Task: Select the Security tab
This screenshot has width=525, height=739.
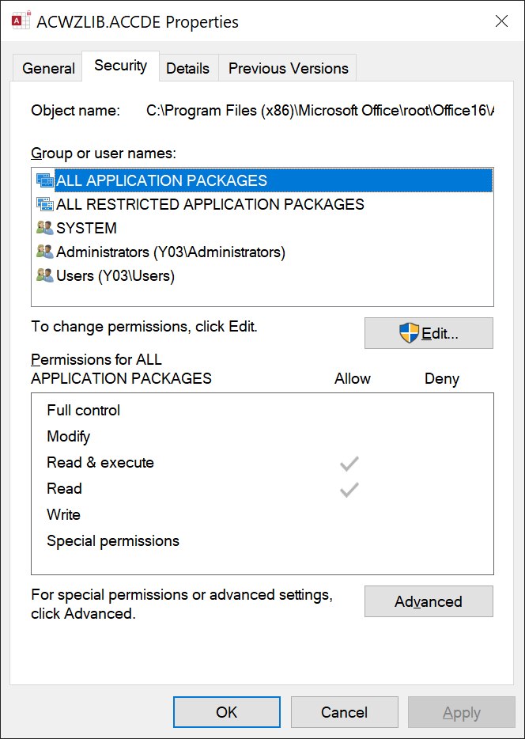Action: pyautogui.click(x=120, y=66)
